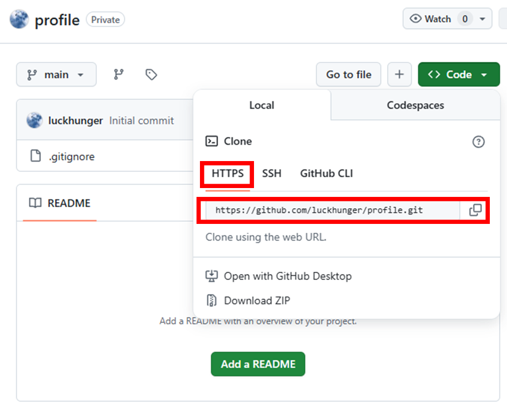
Task: Click the ZIP file icon
Action: pos(211,301)
